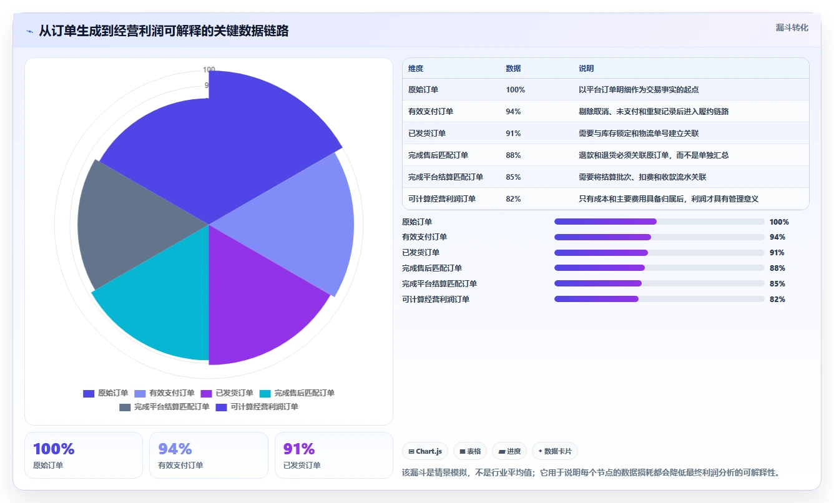The height and width of the screenshot is (503, 834).
Task: Toggle the 已发货订单 legend entry
Action: click(x=227, y=393)
